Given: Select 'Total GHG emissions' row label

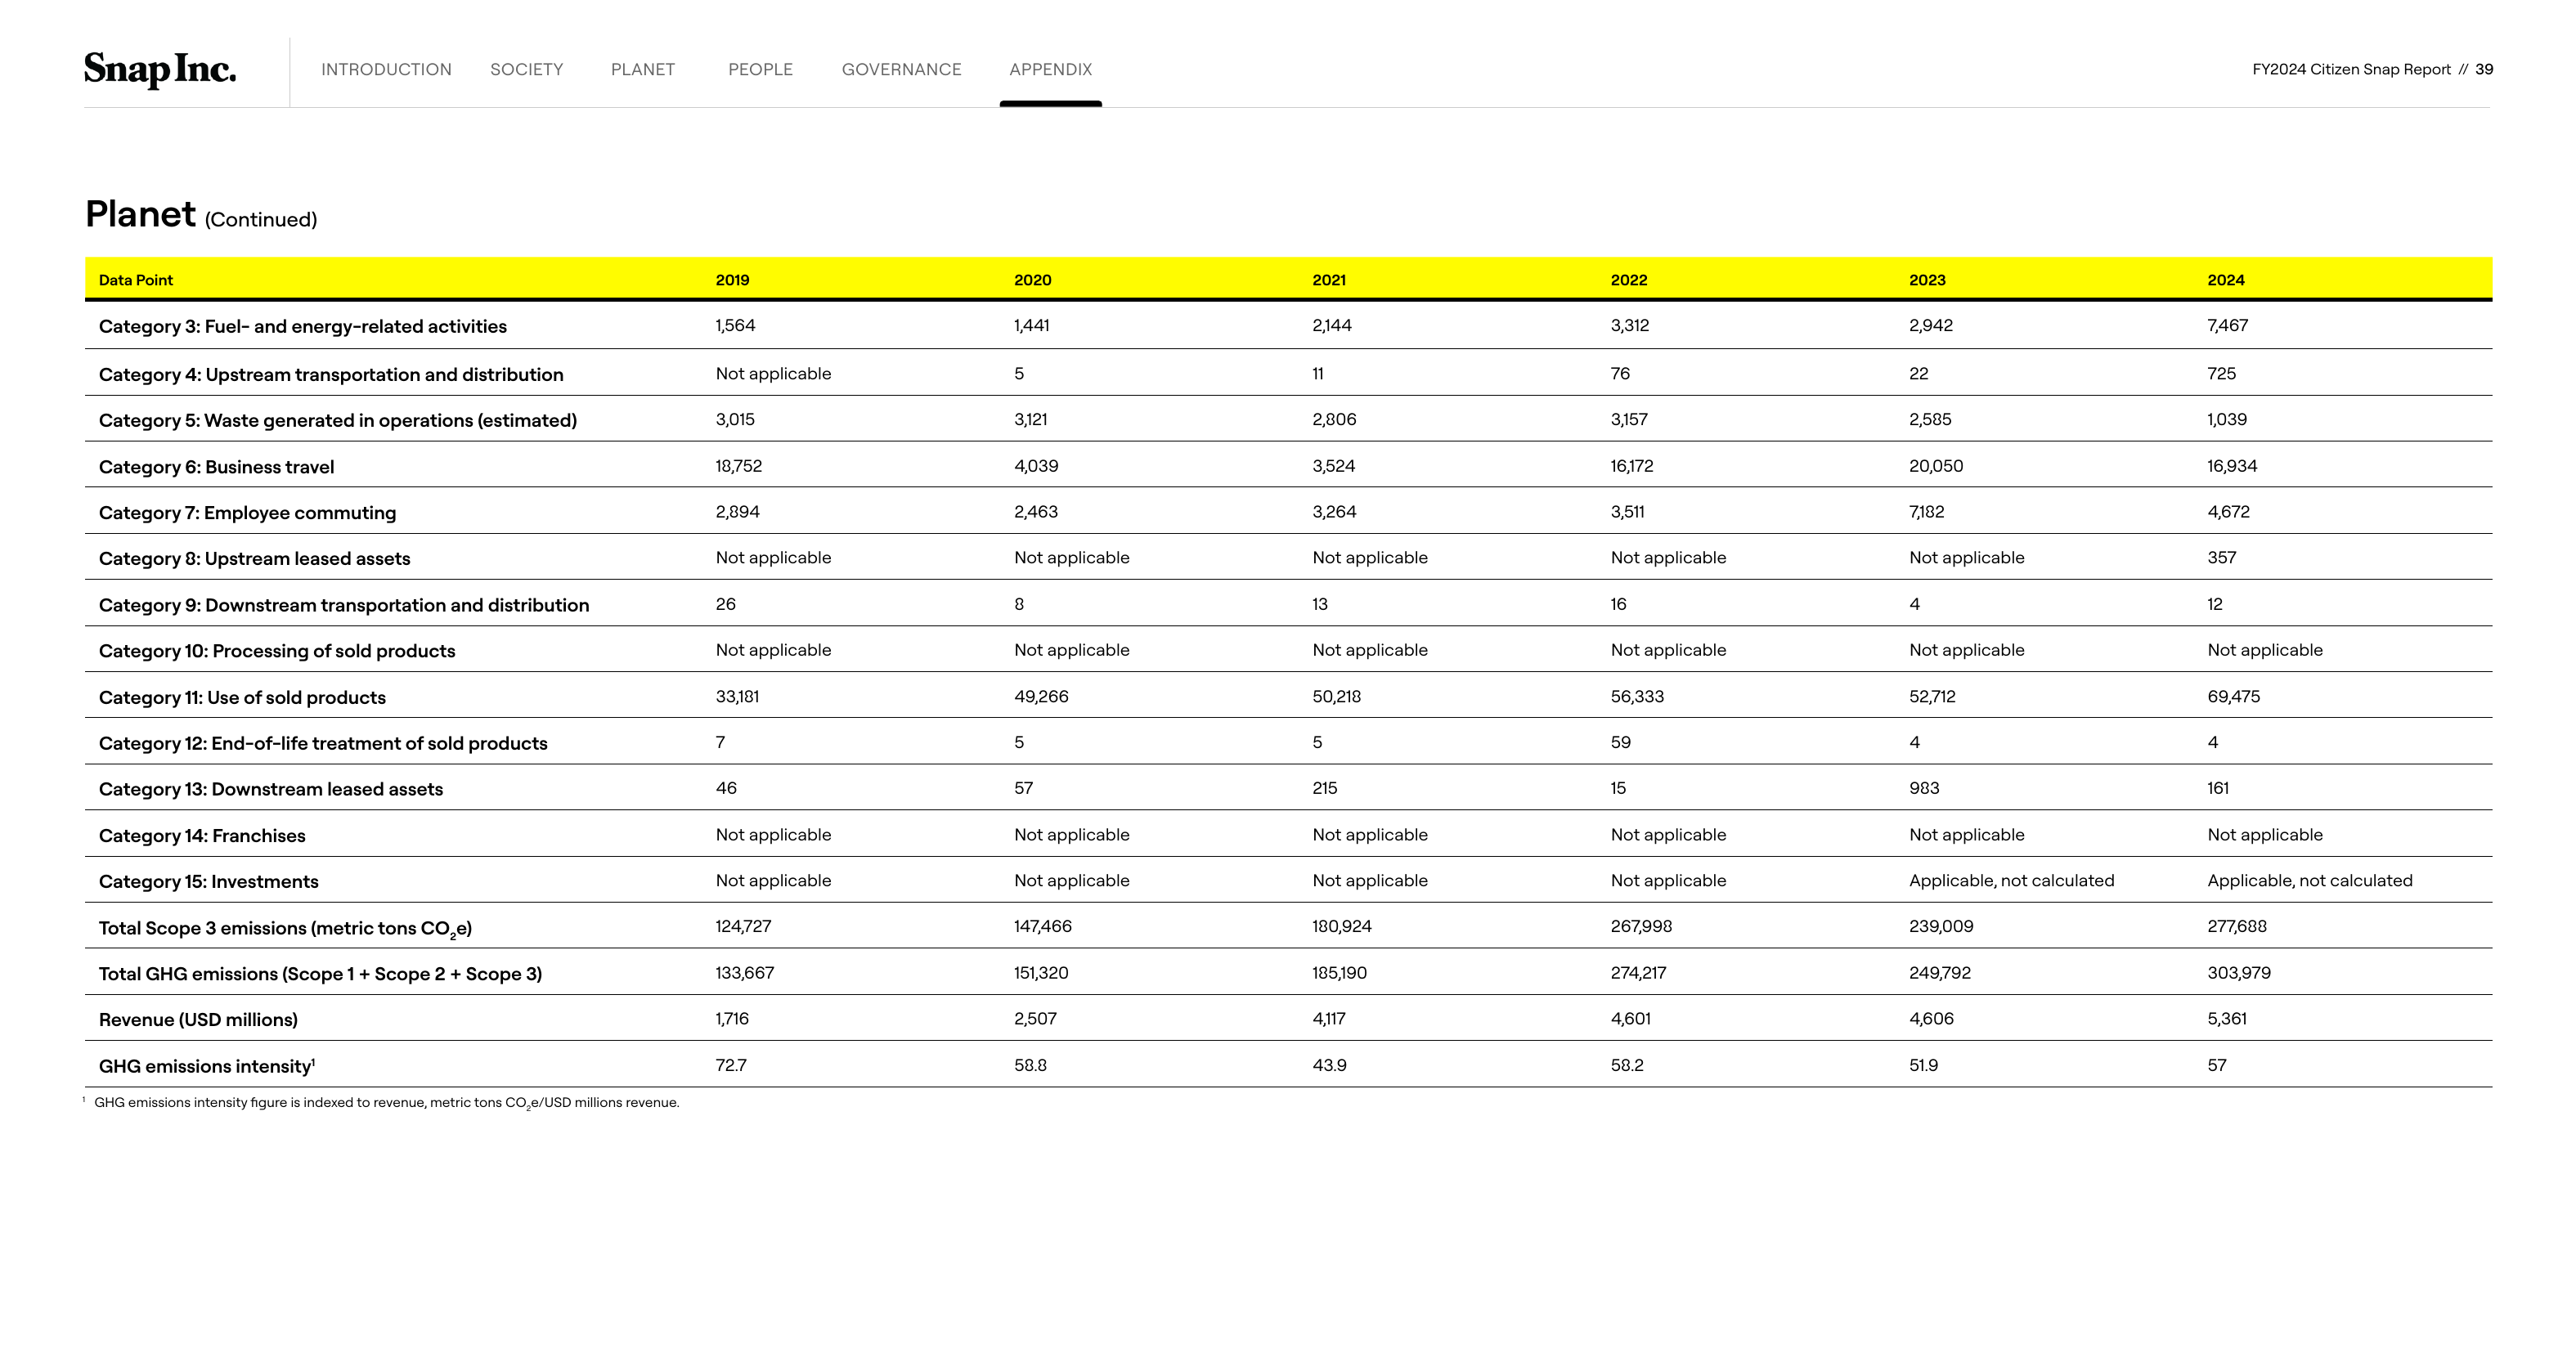Looking at the screenshot, I should [x=320, y=975].
